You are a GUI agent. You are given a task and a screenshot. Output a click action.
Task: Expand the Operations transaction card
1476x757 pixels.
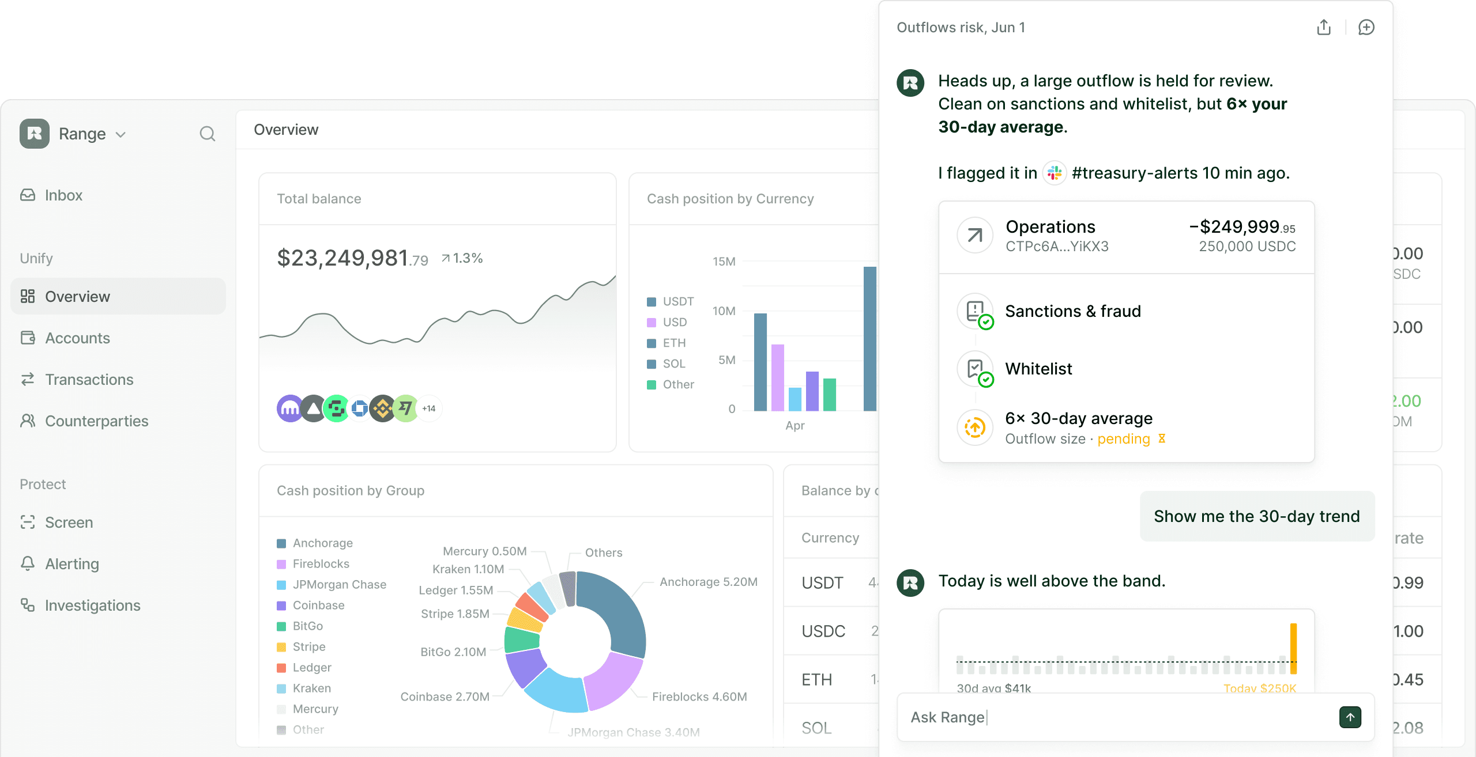point(1127,236)
